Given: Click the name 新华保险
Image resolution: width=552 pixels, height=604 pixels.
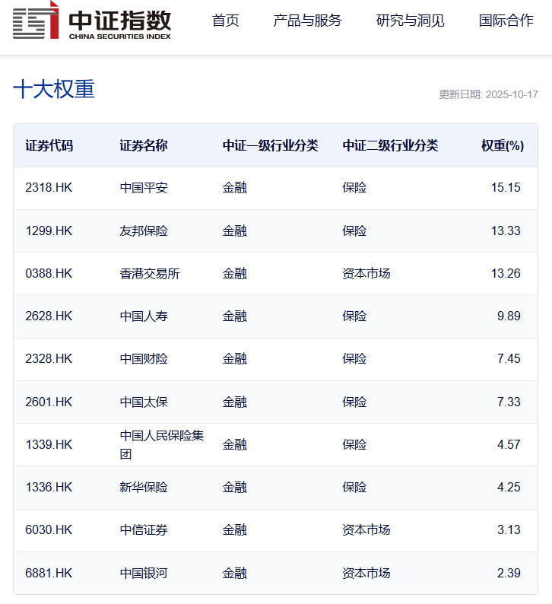Looking at the screenshot, I should [x=144, y=488].
